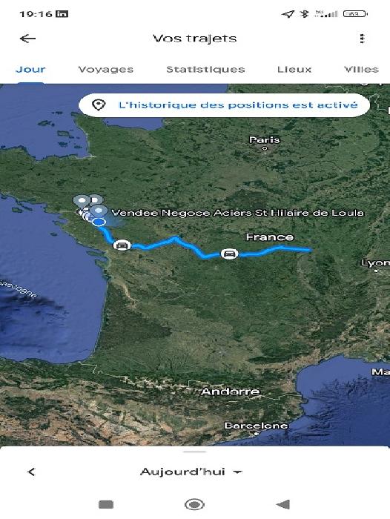Tap L'historique des positions est activé banner
390x519 pixels.
point(224,105)
